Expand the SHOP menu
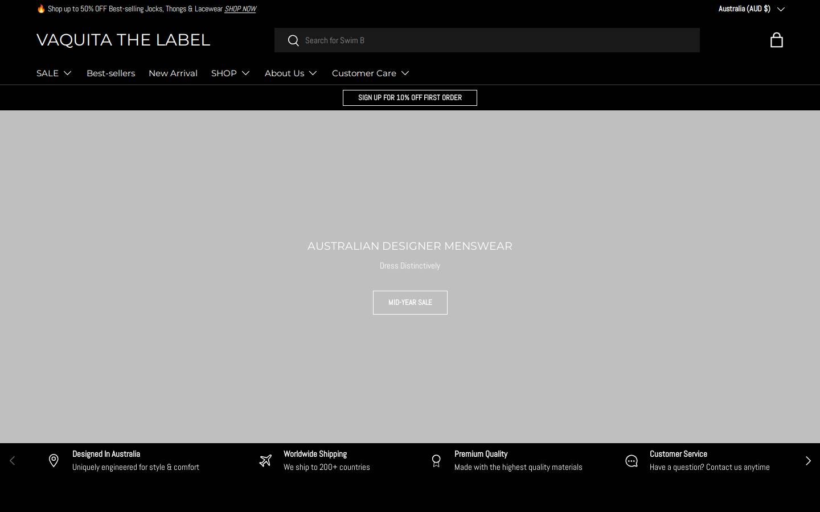 point(231,73)
